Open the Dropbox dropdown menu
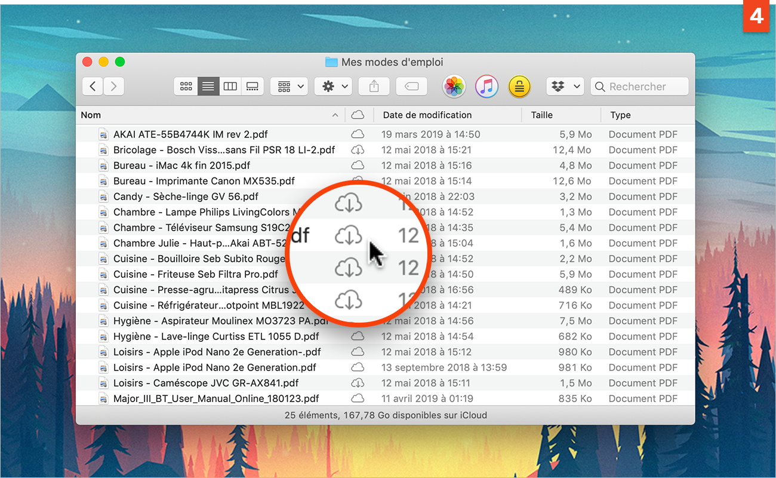 pos(565,87)
